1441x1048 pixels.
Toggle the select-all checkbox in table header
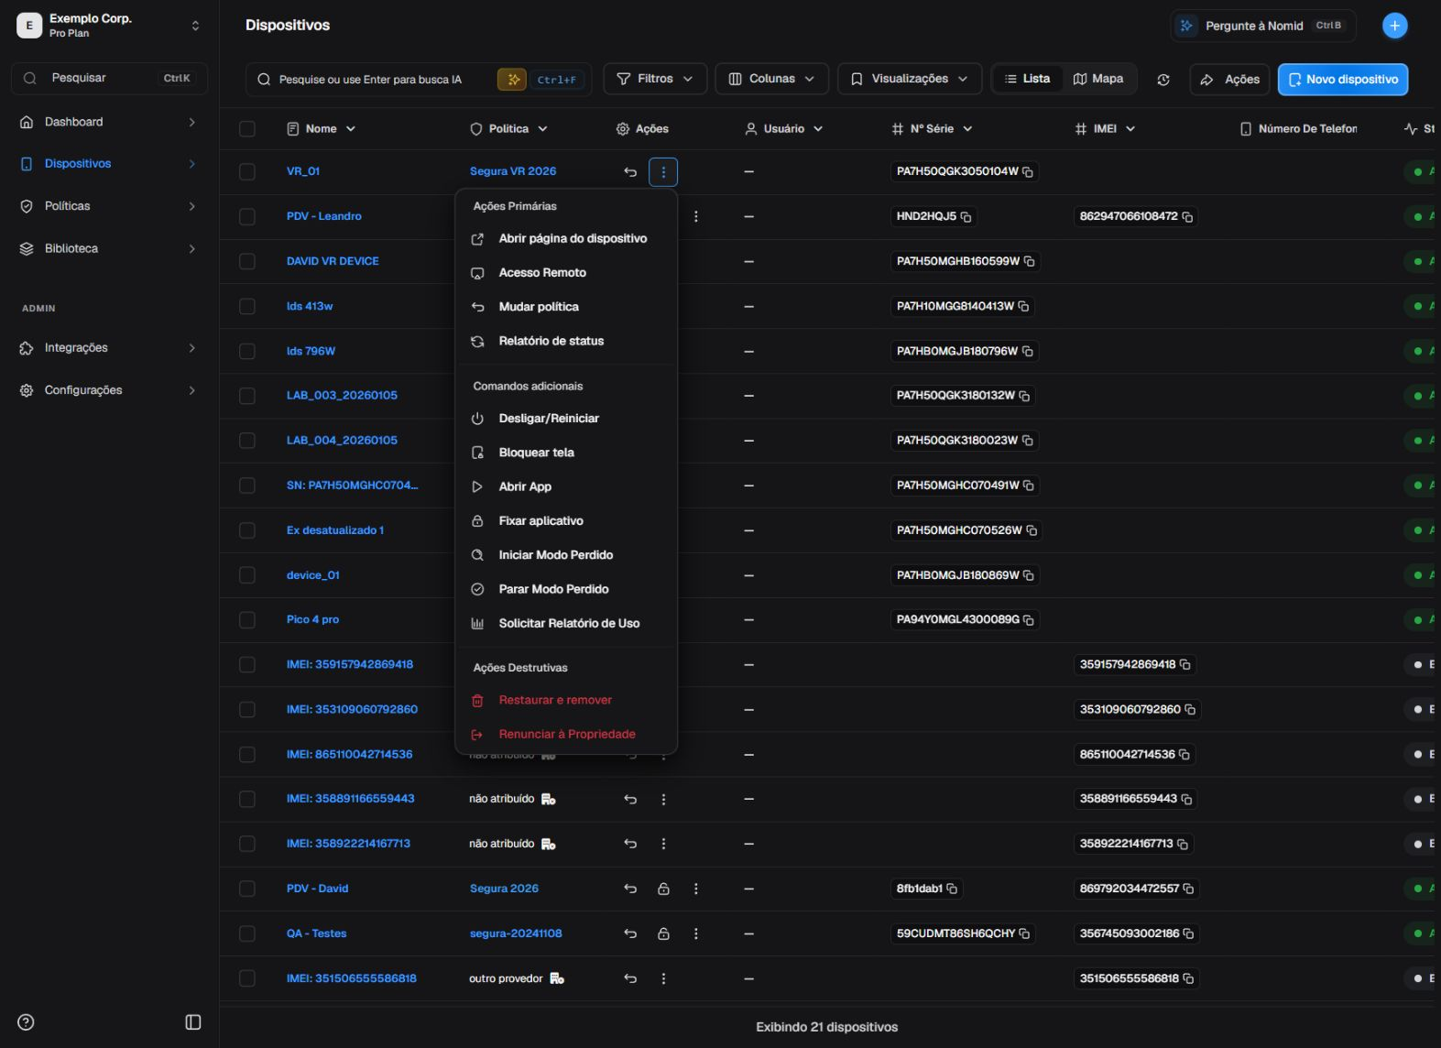coord(247,129)
